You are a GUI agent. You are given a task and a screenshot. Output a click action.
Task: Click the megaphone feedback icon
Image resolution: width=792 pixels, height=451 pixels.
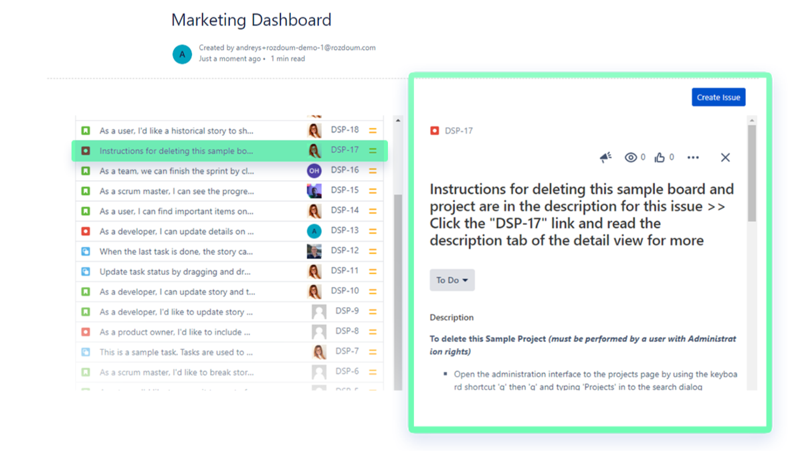(x=605, y=157)
